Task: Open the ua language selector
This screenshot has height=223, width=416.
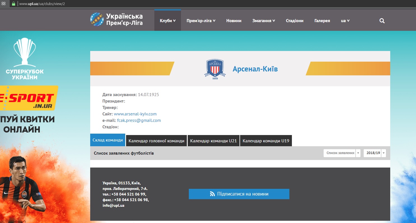Action: point(345,21)
